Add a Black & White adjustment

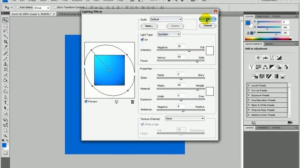pyautogui.click(x=272, y=67)
